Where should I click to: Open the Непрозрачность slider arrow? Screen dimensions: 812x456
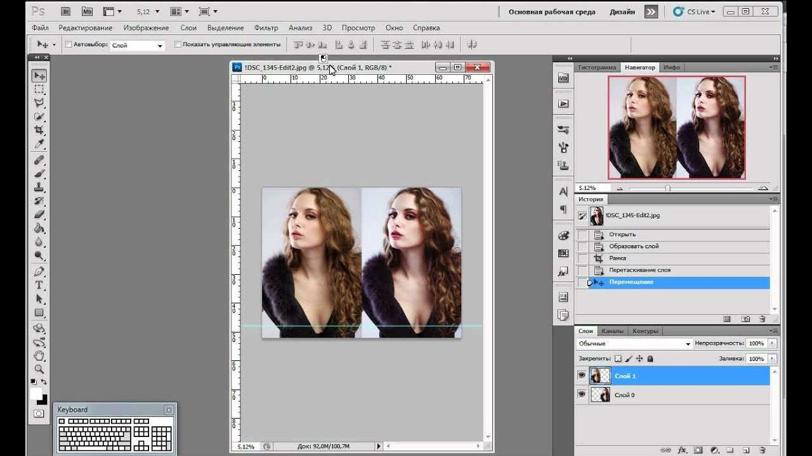click(772, 343)
